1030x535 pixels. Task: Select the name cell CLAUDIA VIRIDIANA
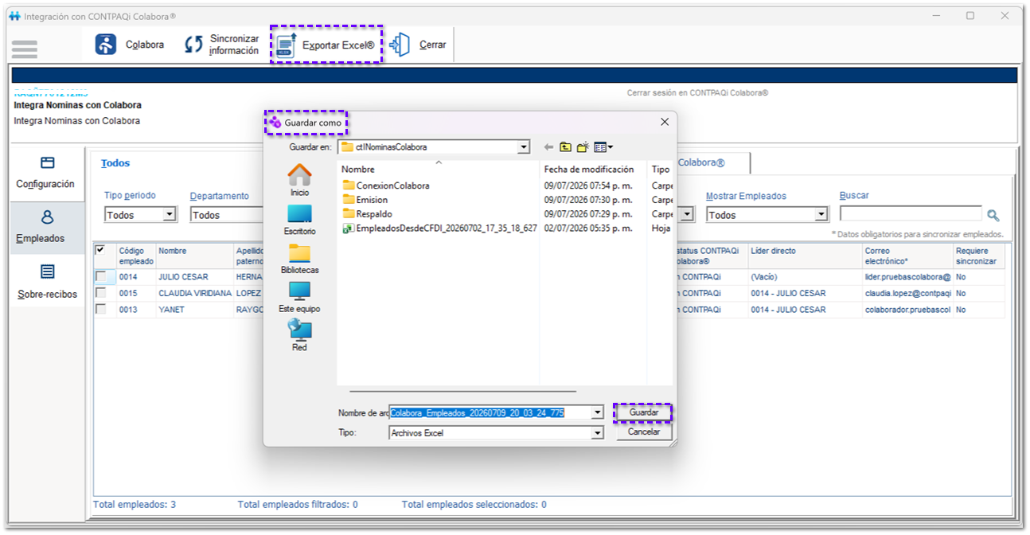pos(195,293)
